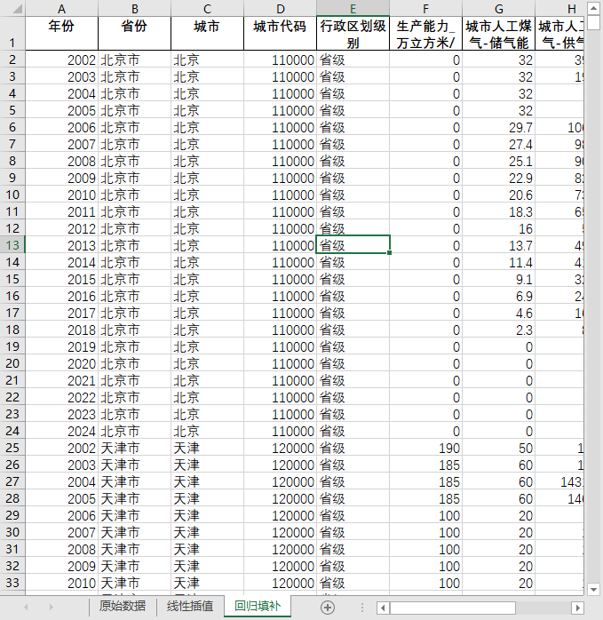Select value 9.1 in column G

(498, 279)
